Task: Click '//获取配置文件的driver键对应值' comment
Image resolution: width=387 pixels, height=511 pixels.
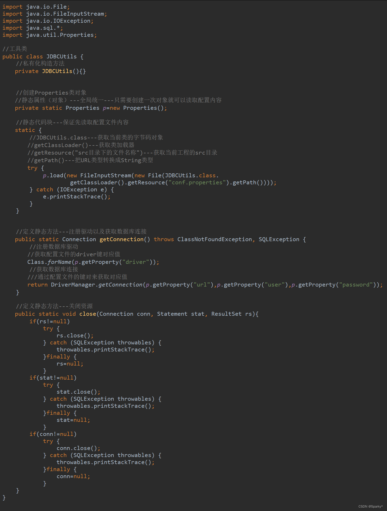Action: tap(74, 254)
